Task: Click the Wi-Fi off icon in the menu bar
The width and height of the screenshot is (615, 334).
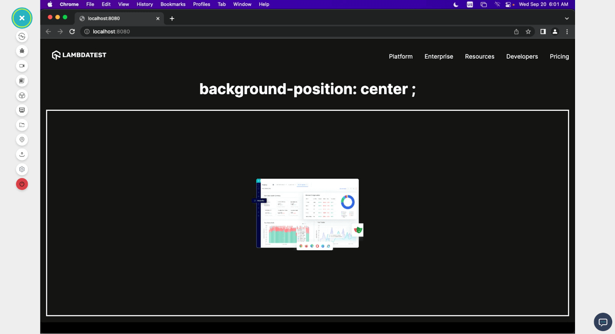Action: tap(497, 5)
